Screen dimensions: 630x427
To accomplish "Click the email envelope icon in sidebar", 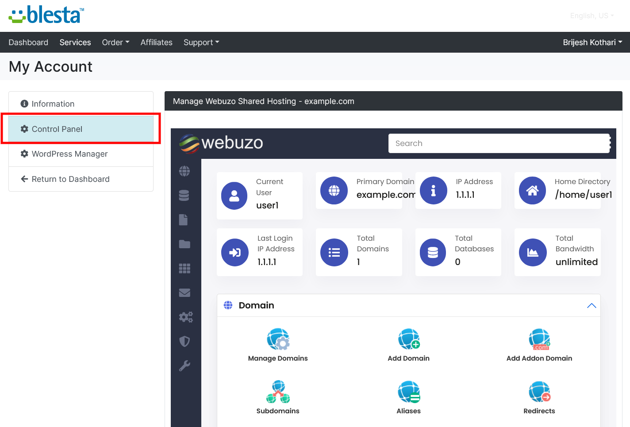I will point(184,292).
